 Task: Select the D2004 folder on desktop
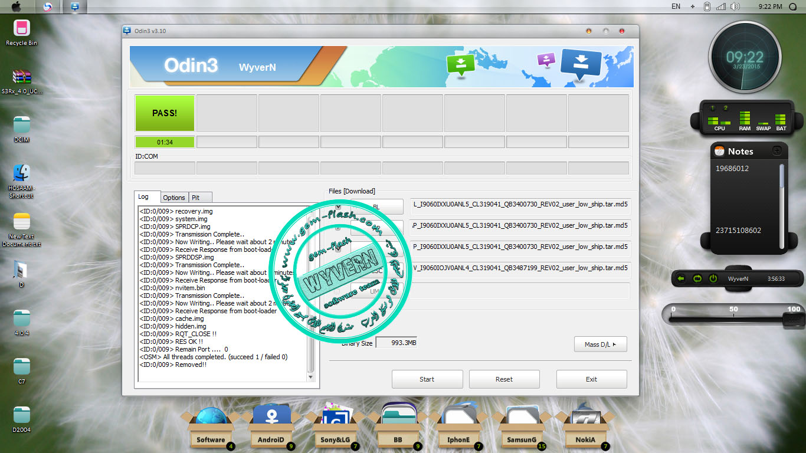22,419
